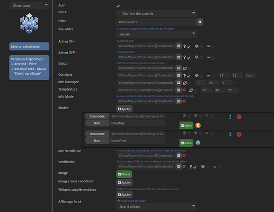Click the Ajouter button next to Modes

click(125, 109)
